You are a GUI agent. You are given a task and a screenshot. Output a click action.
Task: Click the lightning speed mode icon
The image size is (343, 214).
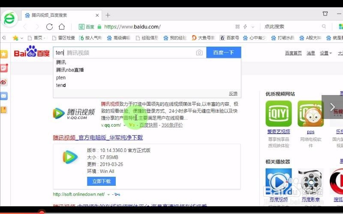pyautogui.click(x=245, y=27)
